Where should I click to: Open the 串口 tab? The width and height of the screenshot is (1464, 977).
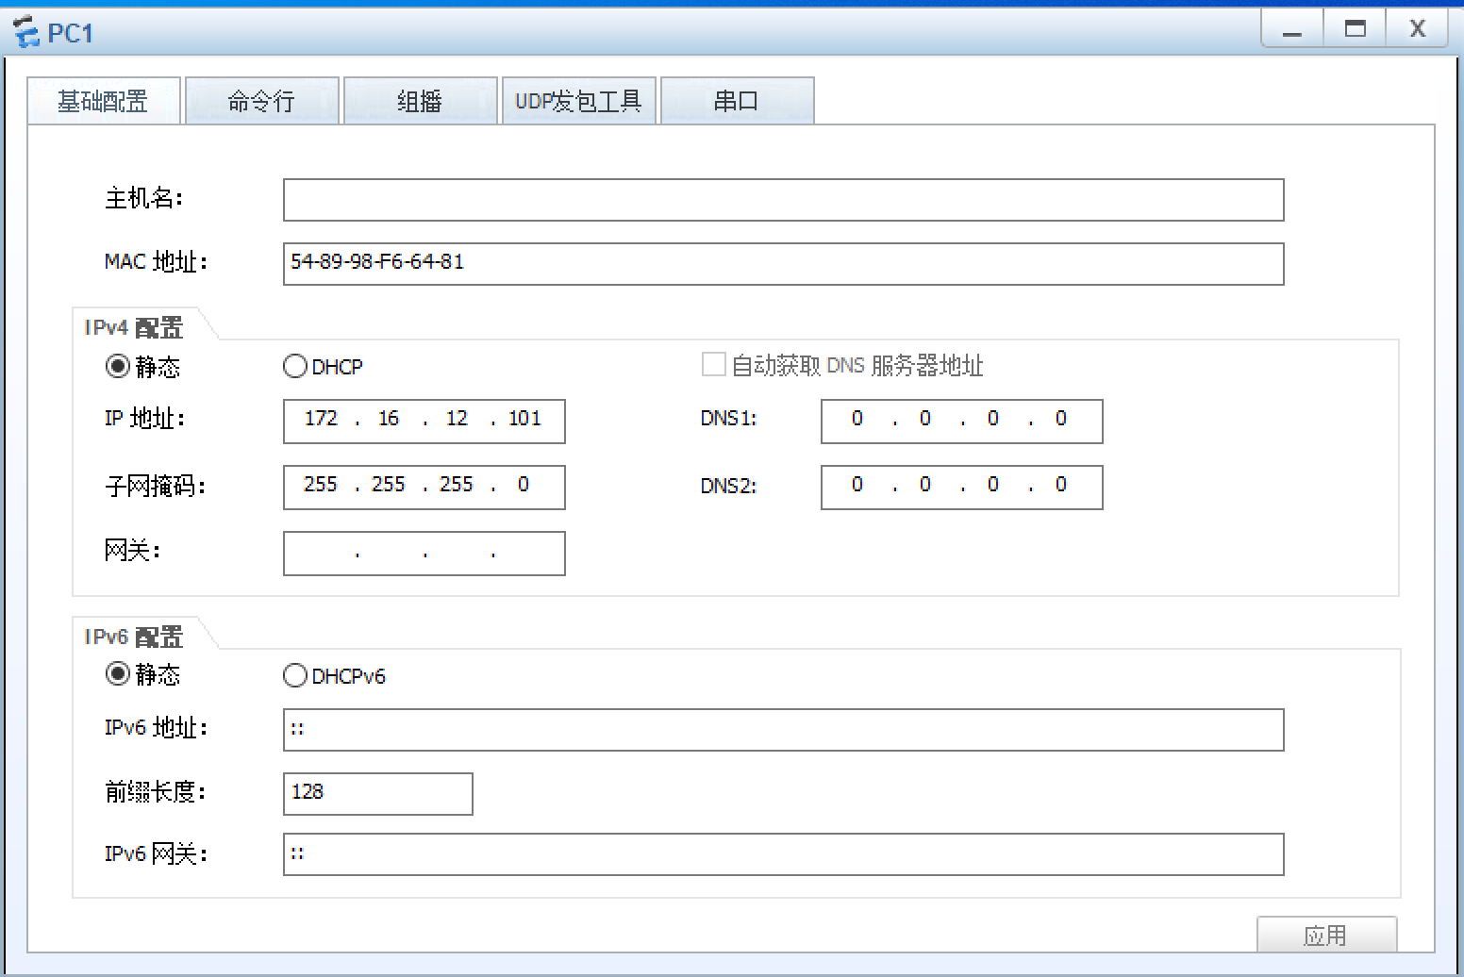tap(737, 101)
